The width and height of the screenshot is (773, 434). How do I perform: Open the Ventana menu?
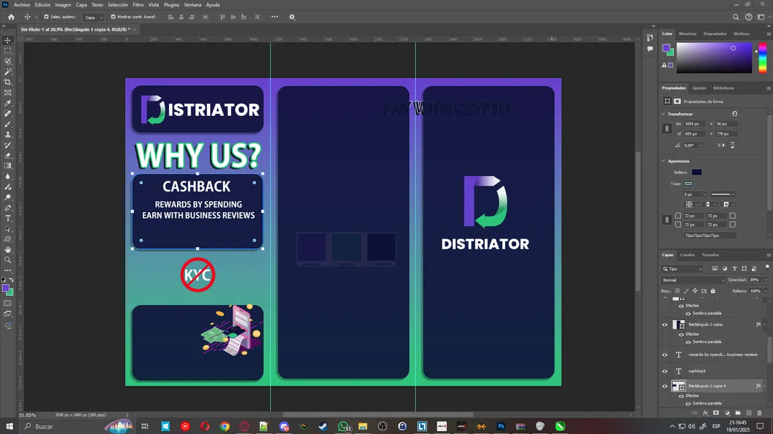[x=193, y=5]
